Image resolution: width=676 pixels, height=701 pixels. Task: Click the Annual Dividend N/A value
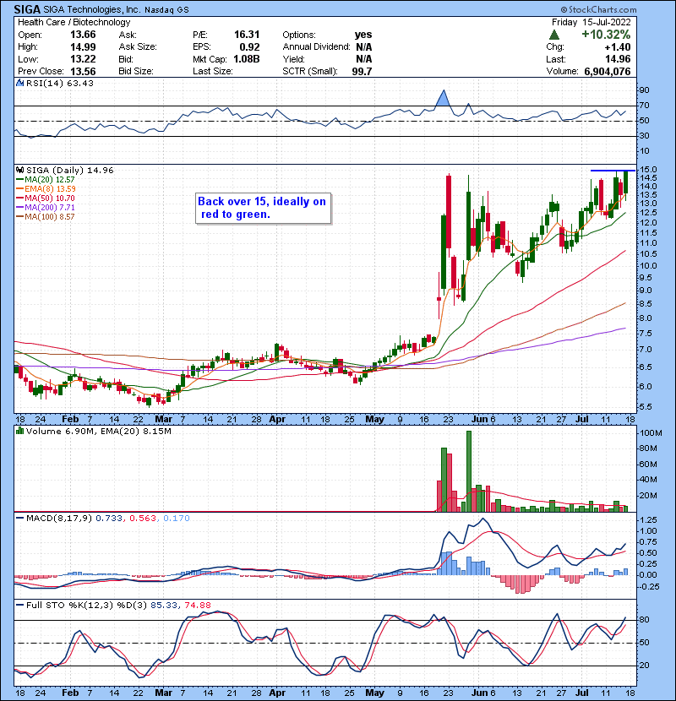(363, 47)
